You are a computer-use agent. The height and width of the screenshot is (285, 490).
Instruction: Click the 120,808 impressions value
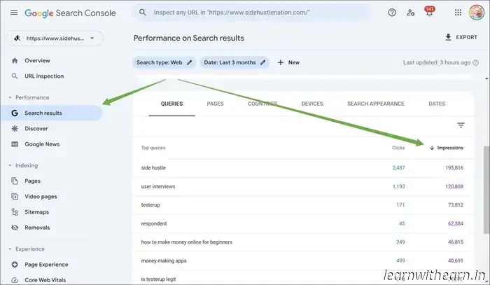coord(454,186)
